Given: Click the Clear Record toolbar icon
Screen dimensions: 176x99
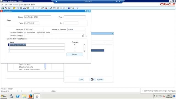Looking at the screenshot, I should [x=43, y=8].
